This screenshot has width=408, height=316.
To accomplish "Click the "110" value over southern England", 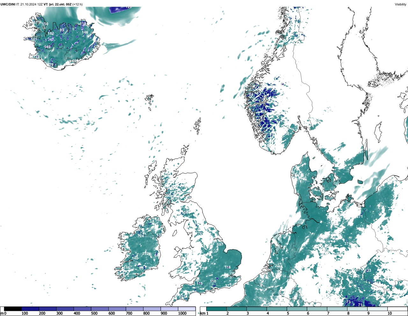I will pos(213,281).
